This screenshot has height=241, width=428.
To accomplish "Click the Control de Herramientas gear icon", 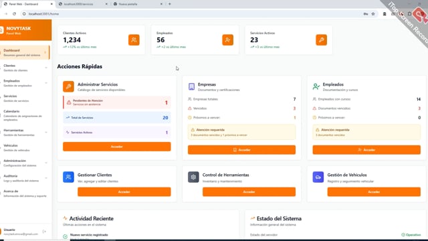I will click(x=193, y=177).
